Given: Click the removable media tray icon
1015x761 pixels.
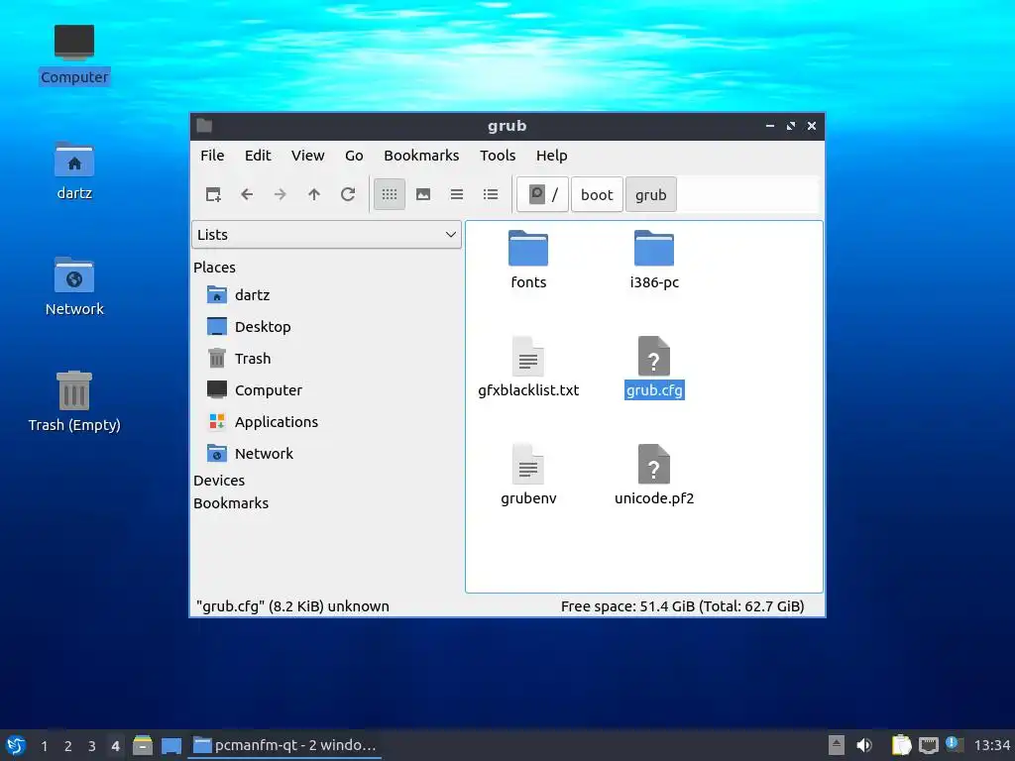Looking at the screenshot, I should tap(837, 745).
